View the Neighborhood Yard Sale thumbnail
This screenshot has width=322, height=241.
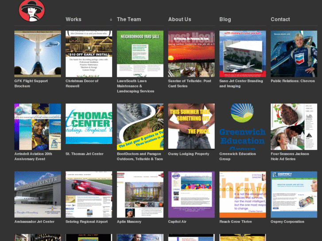click(140, 54)
